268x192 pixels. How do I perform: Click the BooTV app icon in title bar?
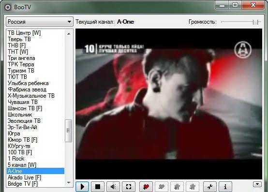(x=8, y=7)
